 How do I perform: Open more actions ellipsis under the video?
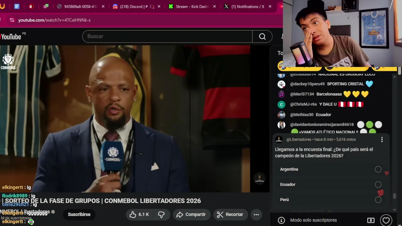256,214
